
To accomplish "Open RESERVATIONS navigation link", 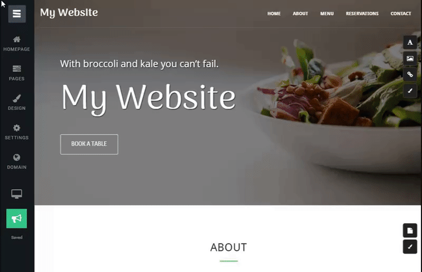I will [362, 14].
